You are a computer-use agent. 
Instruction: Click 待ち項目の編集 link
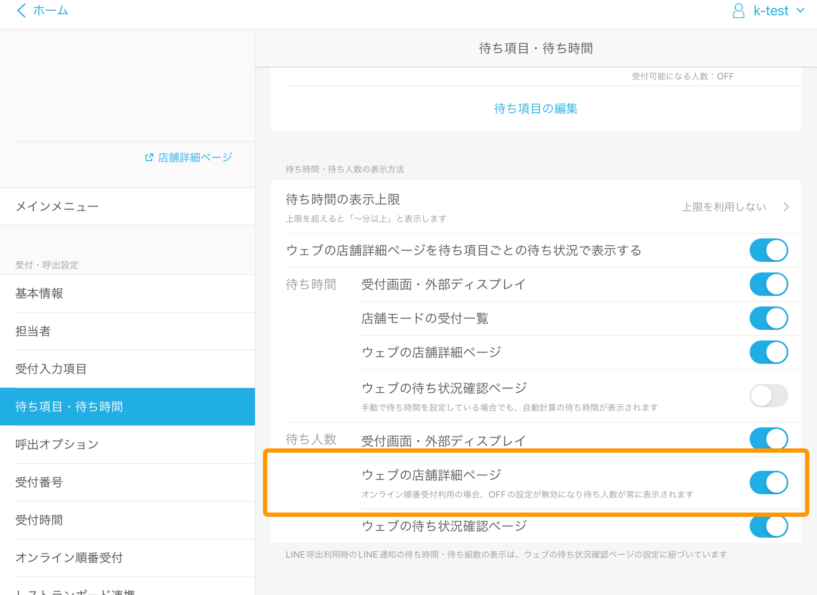point(536,109)
